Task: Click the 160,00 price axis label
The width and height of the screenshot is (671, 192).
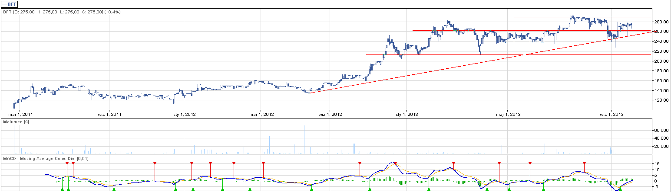Action: click(662, 80)
